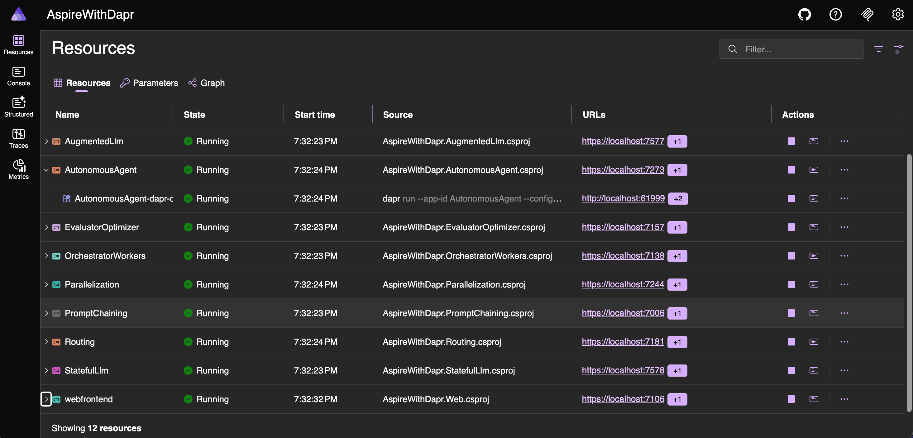Open Traces in the sidebar
This screenshot has height=438, width=913.
click(x=18, y=138)
